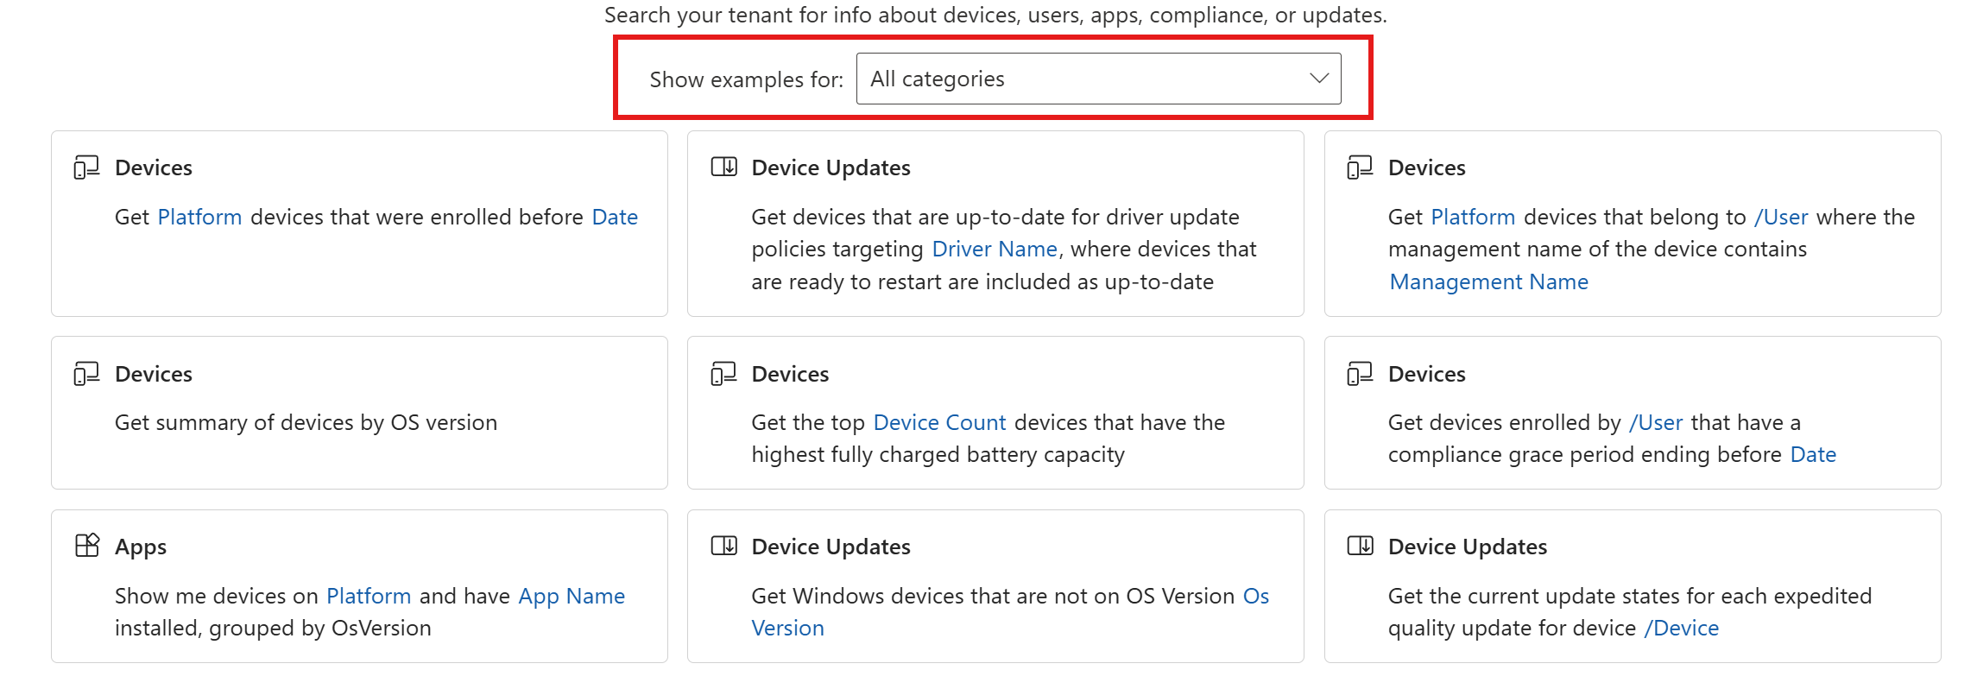Click the /Device placeholder link

click(1681, 629)
